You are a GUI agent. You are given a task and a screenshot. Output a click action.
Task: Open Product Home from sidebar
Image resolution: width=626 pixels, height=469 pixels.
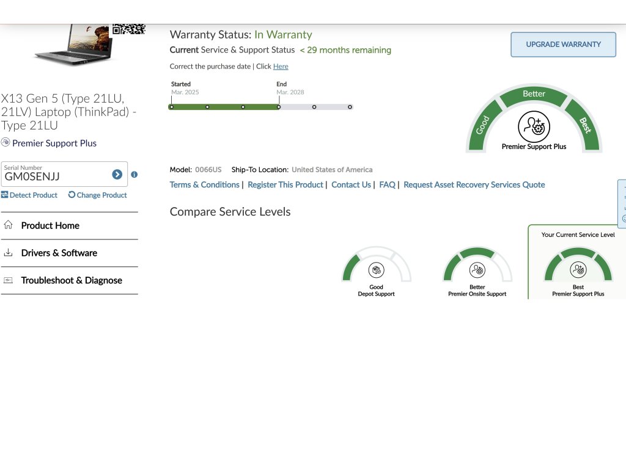(x=50, y=225)
